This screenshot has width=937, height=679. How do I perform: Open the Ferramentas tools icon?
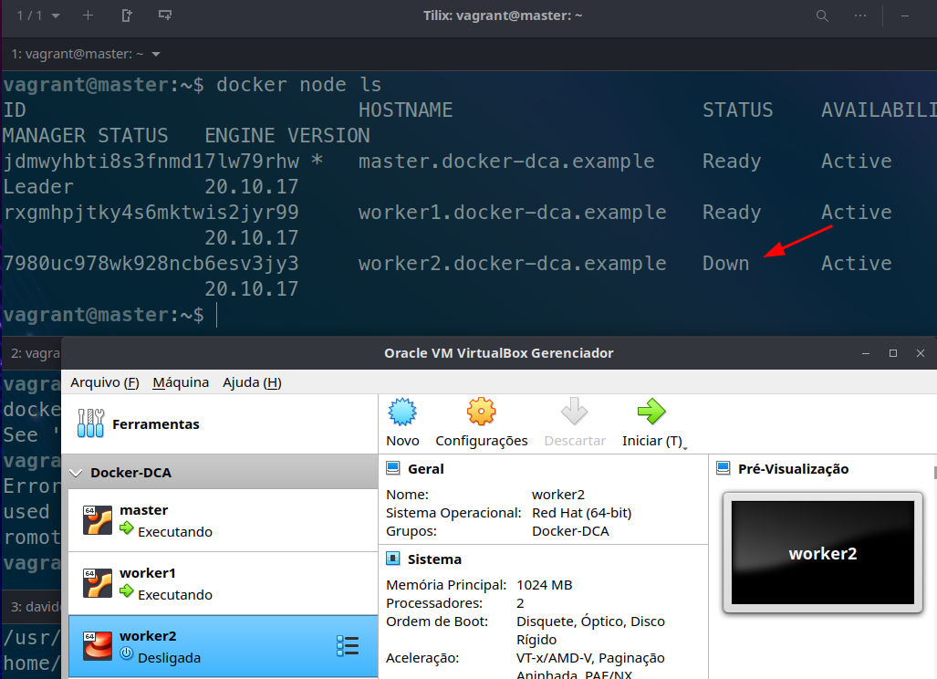90,423
